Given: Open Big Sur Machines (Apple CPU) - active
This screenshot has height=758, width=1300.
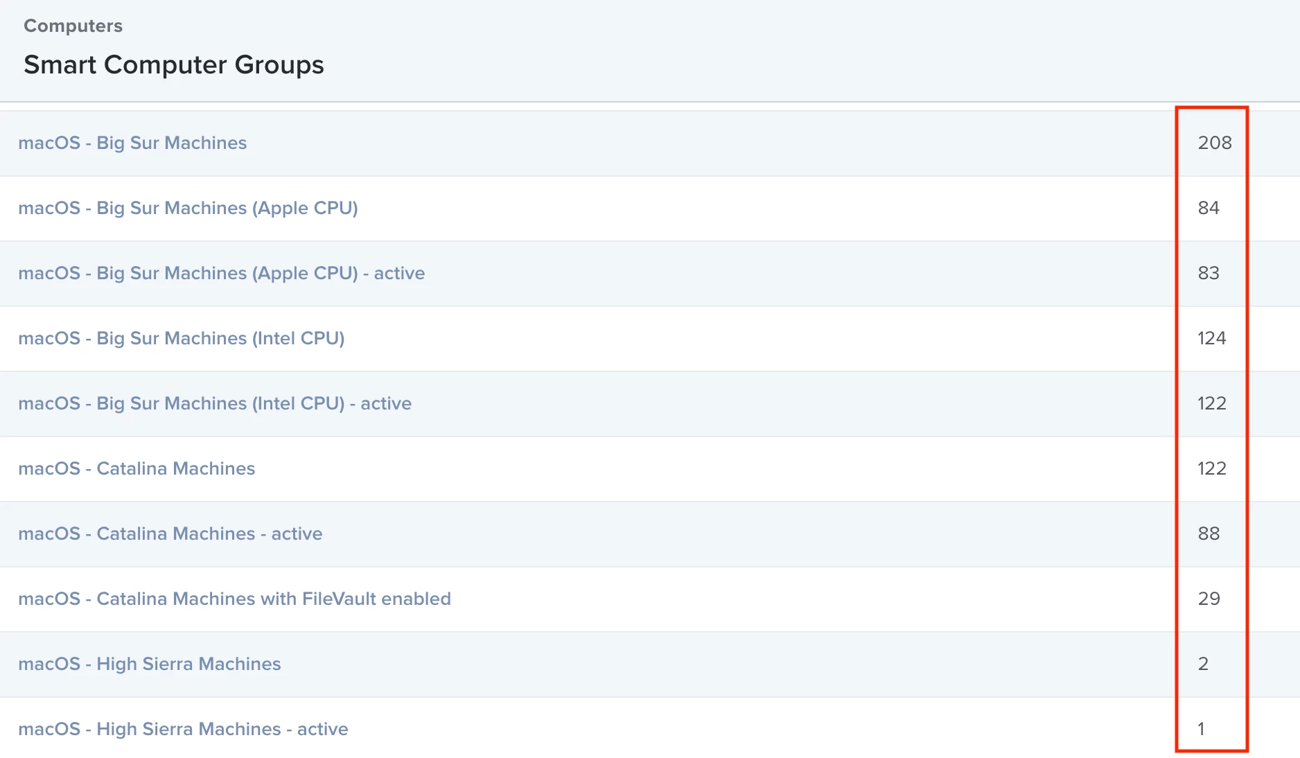Looking at the screenshot, I should pos(222,273).
